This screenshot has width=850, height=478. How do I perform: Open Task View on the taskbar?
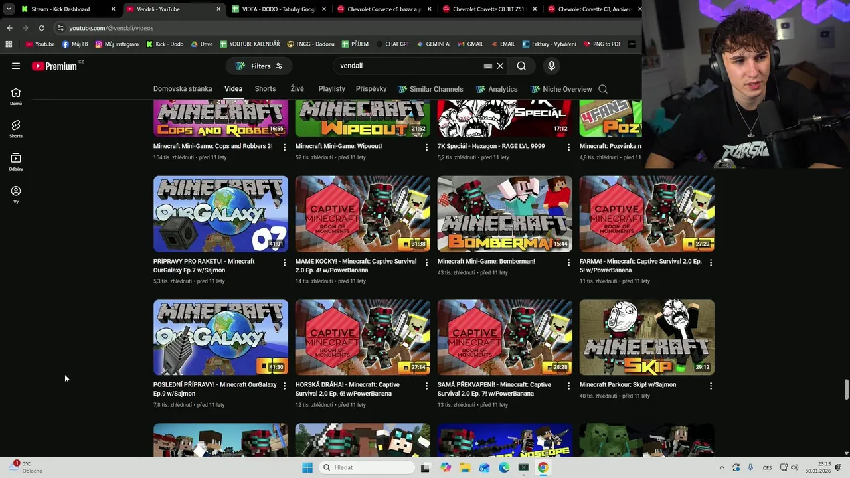(425, 467)
